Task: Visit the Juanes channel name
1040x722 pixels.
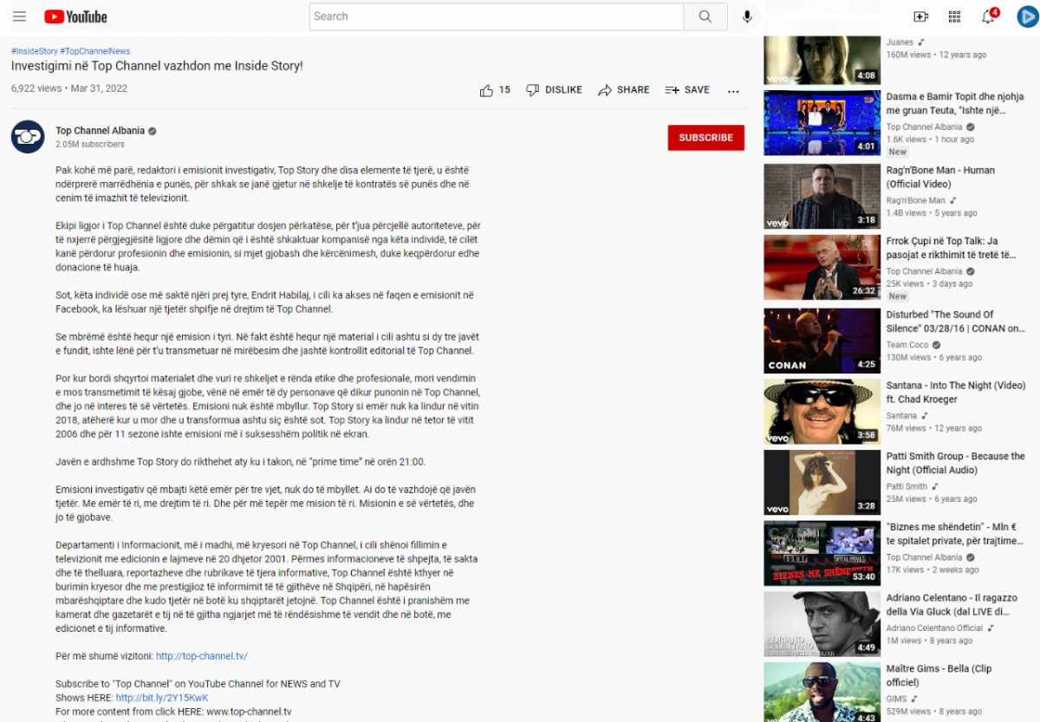Action: 900,42
